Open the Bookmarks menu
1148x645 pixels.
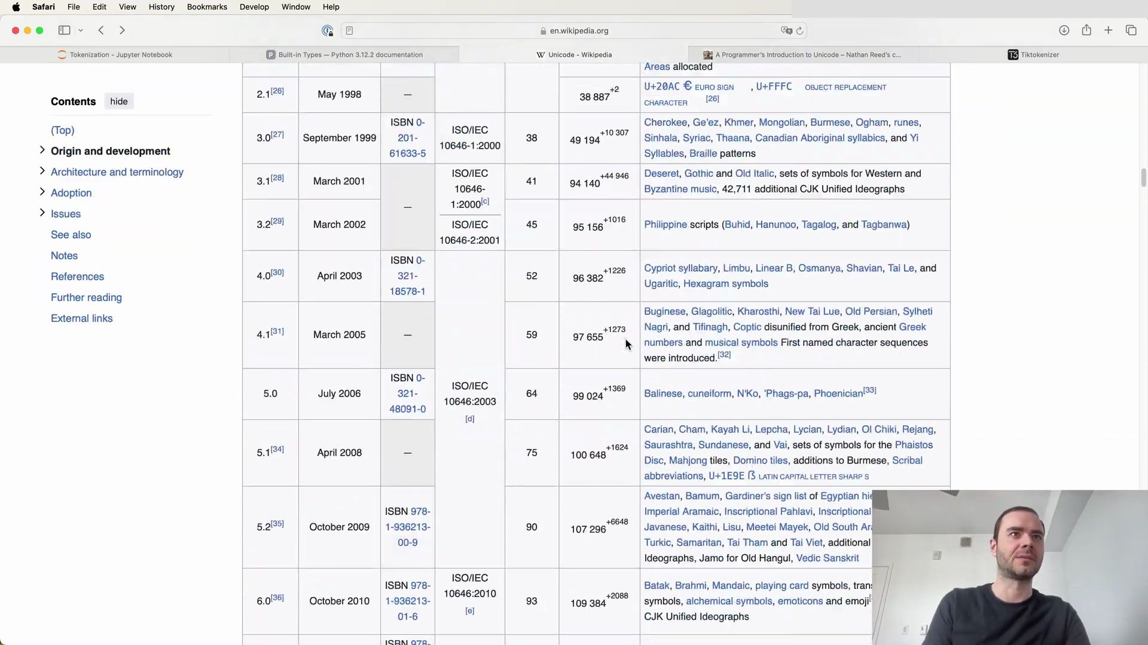click(x=207, y=7)
